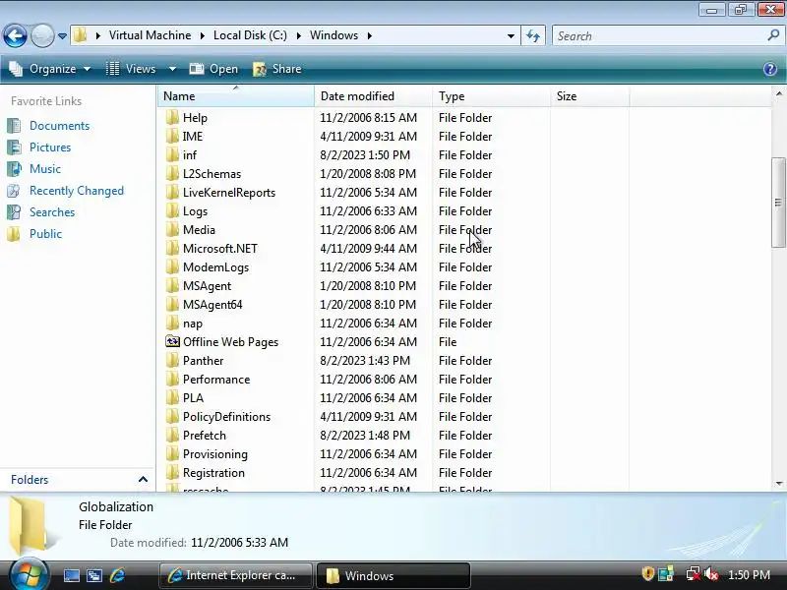The height and width of the screenshot is (590, 787).
Task: Go back with the Back arrow button
Action: coord(15,35)
